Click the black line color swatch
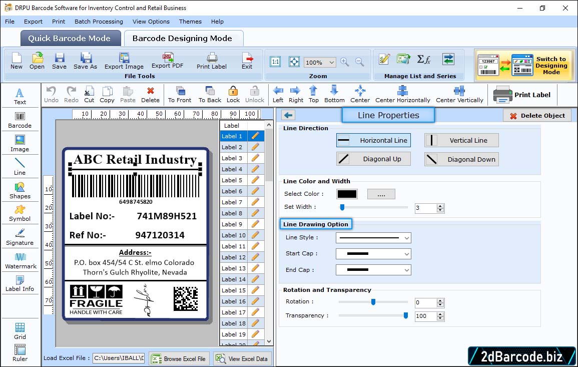The image size is (578, 367). (347, 194)
